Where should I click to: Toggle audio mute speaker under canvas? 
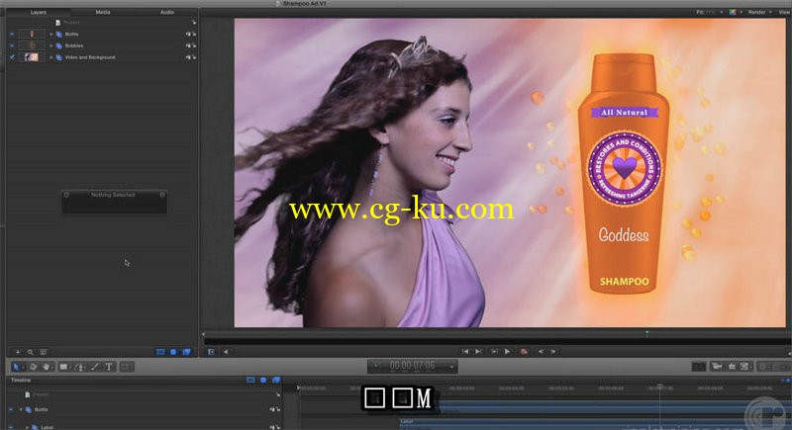click(x=226, y=352)
